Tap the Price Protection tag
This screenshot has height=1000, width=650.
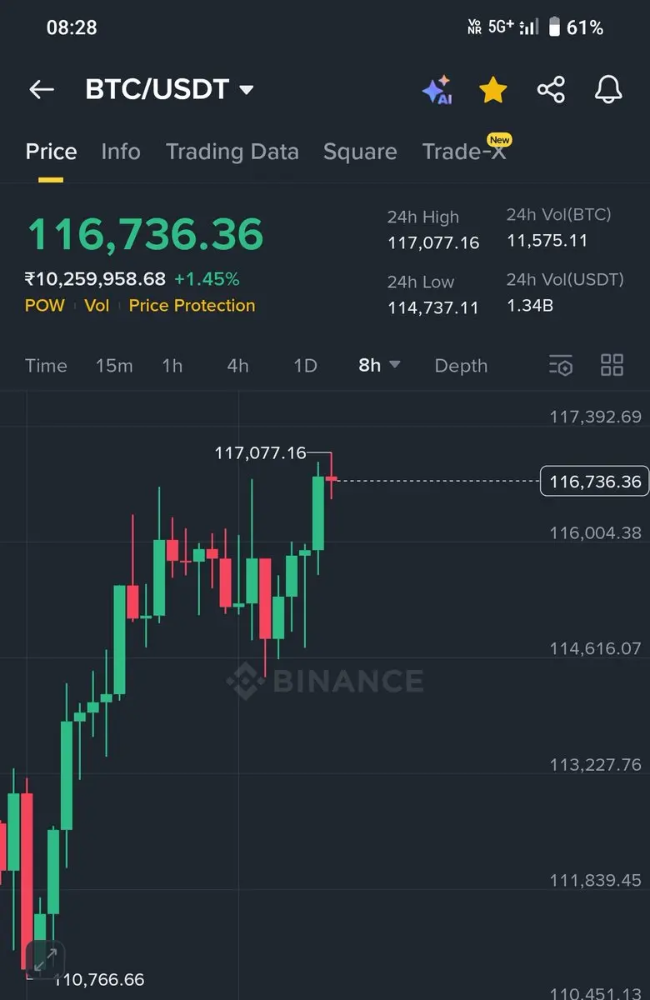(x=192, y=305)
